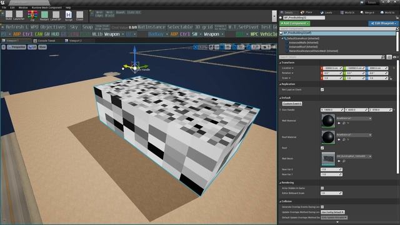400x225 pixels.
Task: Switch to the Levels tab
Action: (x=326, y=12)
